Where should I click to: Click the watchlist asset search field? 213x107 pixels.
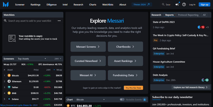(x=30, y=21)
